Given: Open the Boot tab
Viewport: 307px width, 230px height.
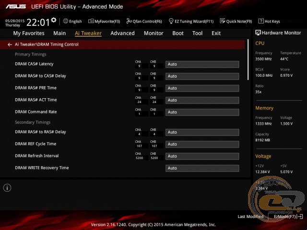Looking at the screenshot, I should click(178, 33).
